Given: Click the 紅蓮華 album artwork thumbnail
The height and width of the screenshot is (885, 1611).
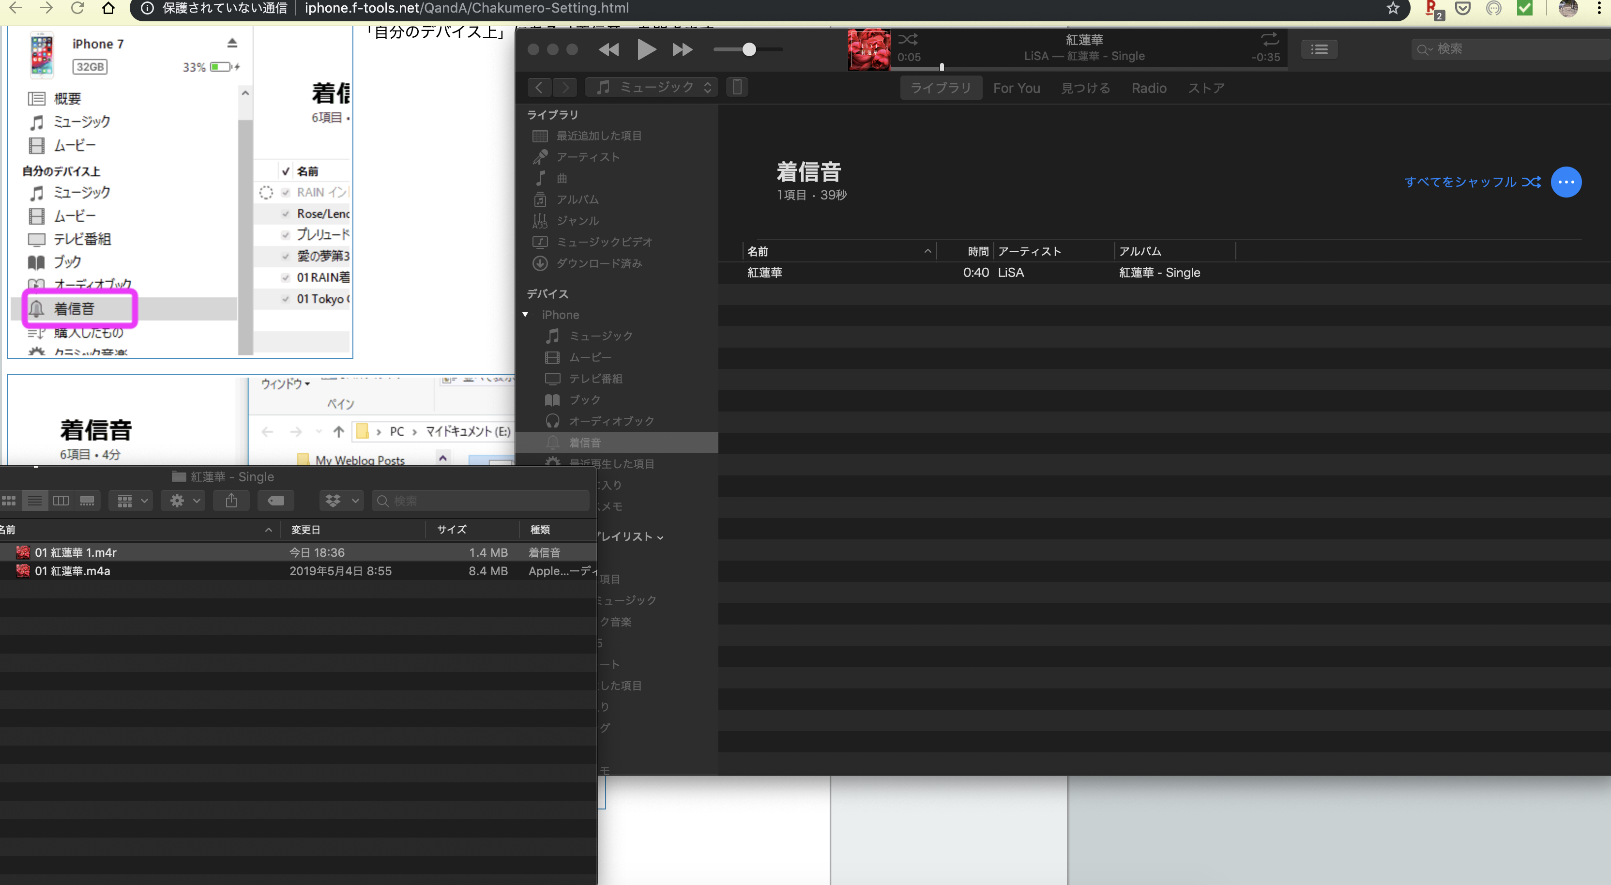Looking at the screenshot, I should [868, 49].
